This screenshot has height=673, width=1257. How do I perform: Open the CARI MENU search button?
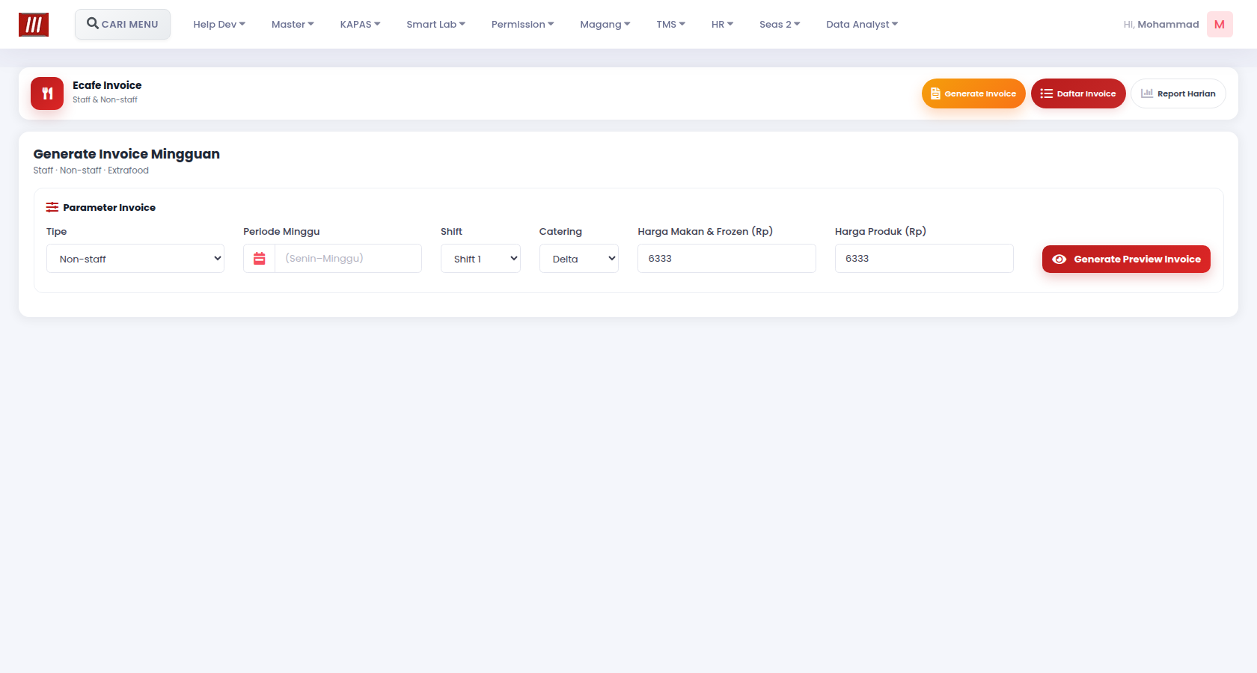[x=123, y=24]
